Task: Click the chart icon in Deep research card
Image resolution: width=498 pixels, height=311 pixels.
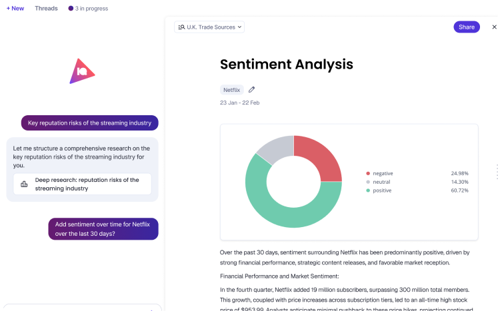Action: [24, 184]
